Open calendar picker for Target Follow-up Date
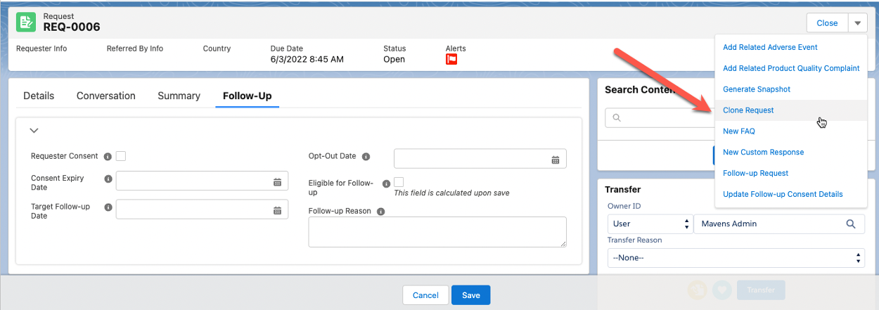The height and width of the screenshot is (310, 879). tap(277, 210)
